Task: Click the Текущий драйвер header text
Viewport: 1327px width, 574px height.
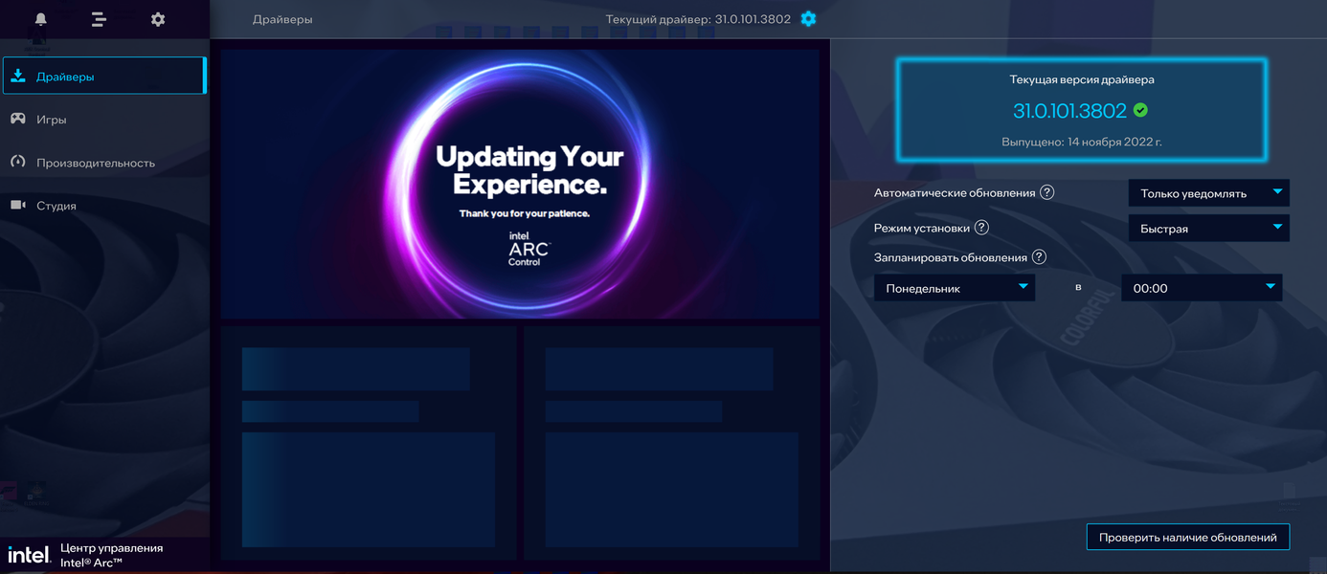Action: (x=698, y=19)
